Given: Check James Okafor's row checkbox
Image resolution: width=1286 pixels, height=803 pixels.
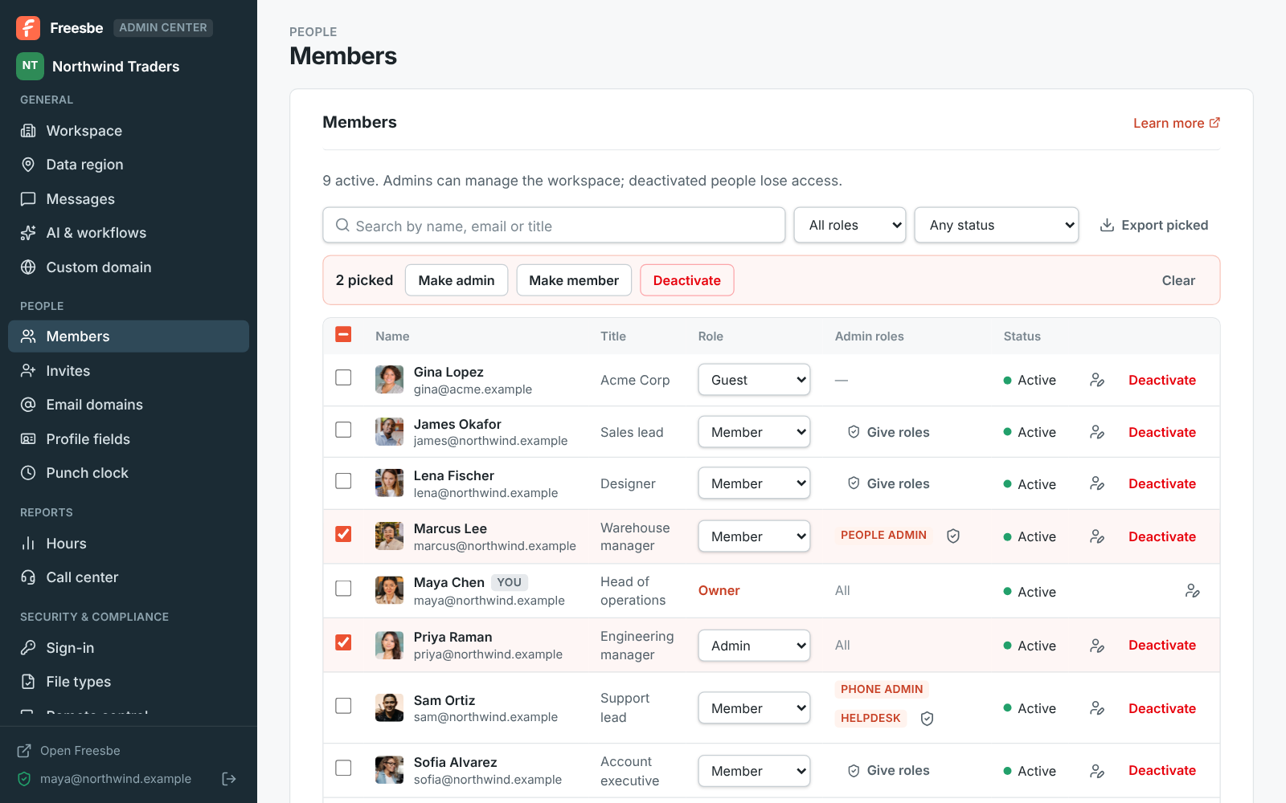Looking at the screenshot, I should click(x=343, y=430).
